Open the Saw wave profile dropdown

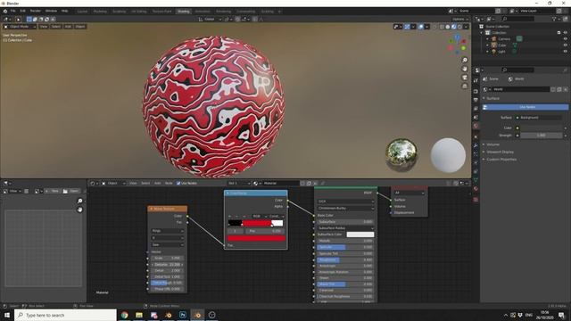coord(168,245)
